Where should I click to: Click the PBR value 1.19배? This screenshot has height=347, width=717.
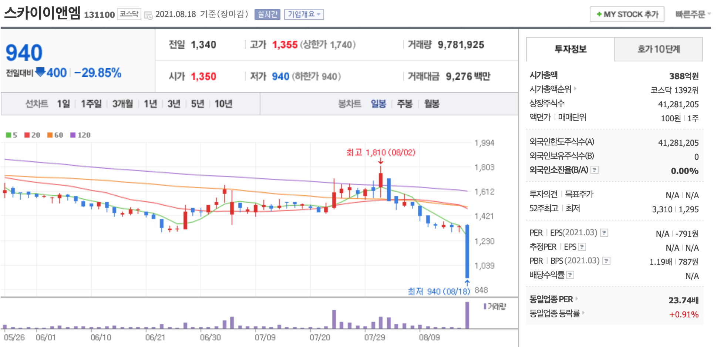tap(661, 262)
